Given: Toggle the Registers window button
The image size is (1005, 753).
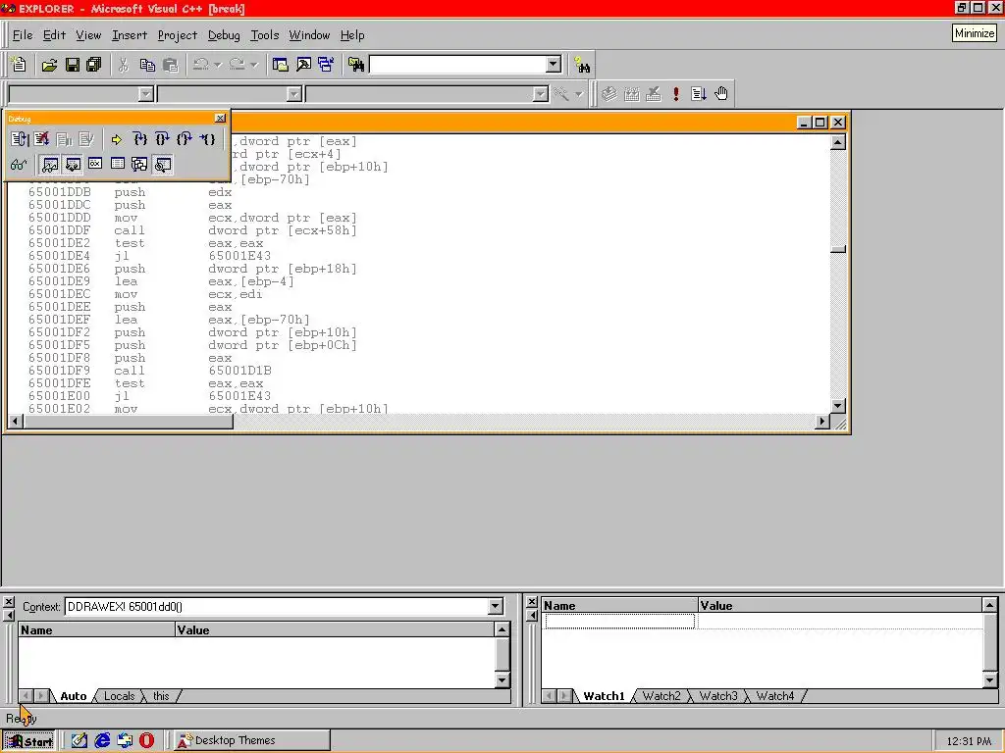Looking at the screenshot, I should tap(95, 165).
